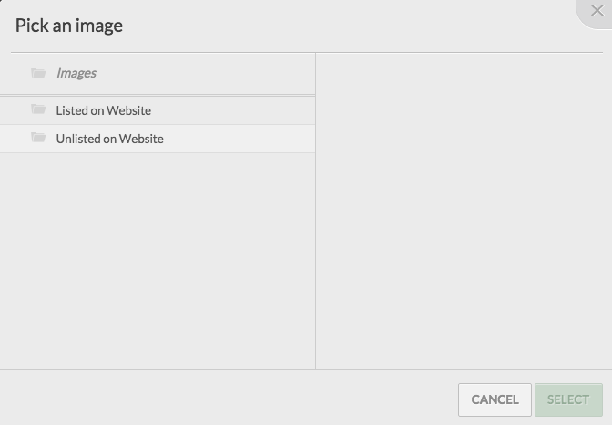Confirm with the SELECT button
612x425 pixels.
tap(568, 399)
